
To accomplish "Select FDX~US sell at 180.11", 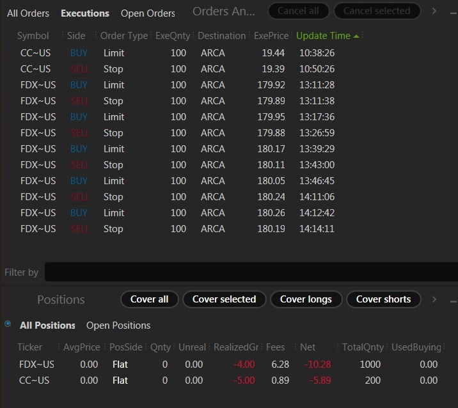I will tap(178, 165).
